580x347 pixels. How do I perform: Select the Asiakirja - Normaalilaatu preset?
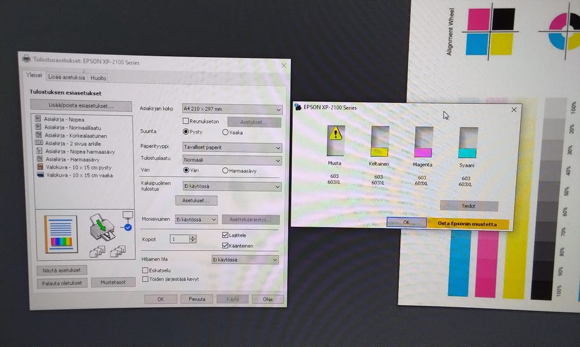[68, 127]
